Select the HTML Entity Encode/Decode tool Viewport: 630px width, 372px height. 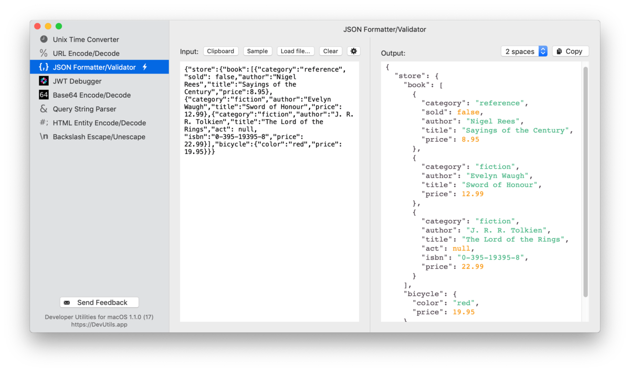(98, 122)
